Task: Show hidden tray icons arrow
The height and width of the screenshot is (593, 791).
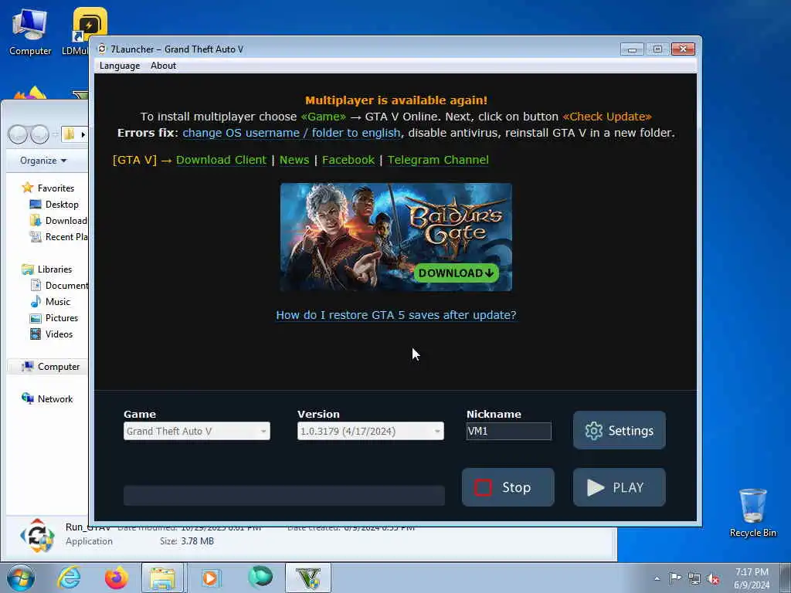Action: [657, 578]
